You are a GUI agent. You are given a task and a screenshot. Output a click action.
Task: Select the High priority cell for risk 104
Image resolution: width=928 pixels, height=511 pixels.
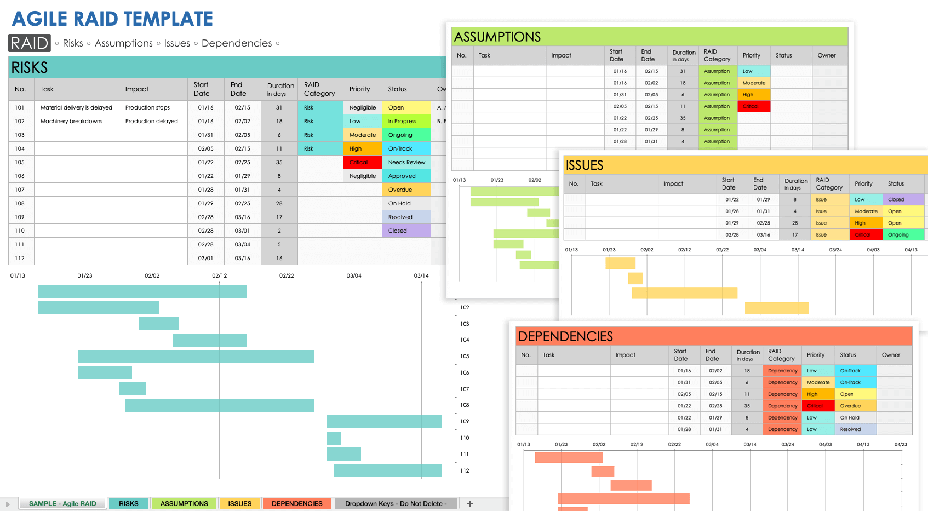click(362, 148)
